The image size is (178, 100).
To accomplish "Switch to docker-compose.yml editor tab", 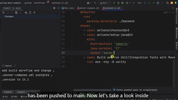I will click(88, 8).
